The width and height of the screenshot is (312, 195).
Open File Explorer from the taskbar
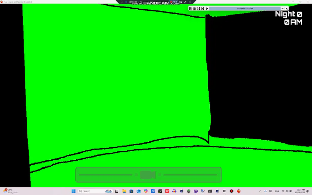click(124, 191)
